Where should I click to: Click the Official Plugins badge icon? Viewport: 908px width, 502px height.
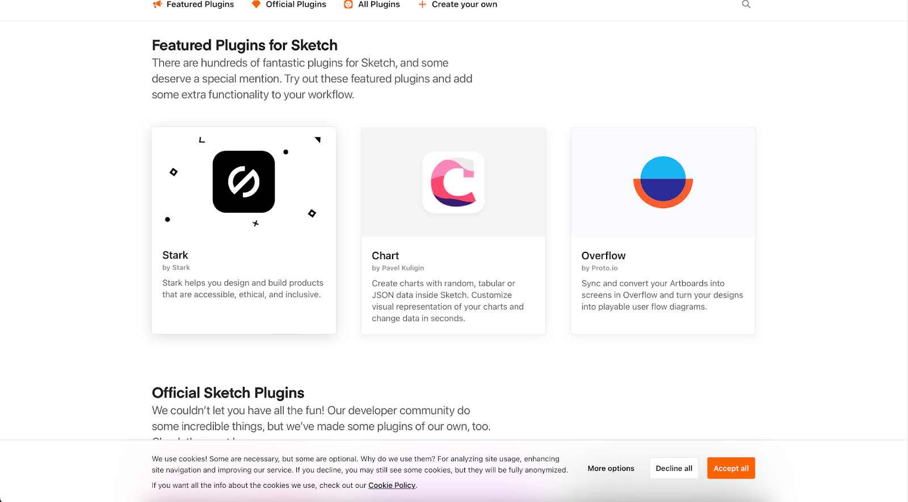coord(255,5)
